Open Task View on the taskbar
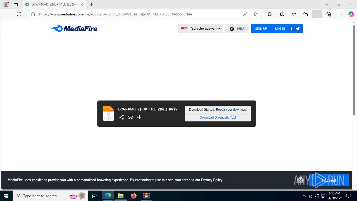357x201 pixels. click(94, 196)
